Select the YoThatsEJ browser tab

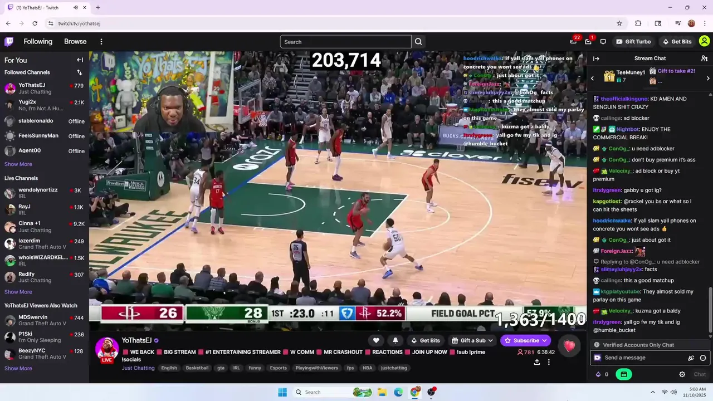pos(45,7)
